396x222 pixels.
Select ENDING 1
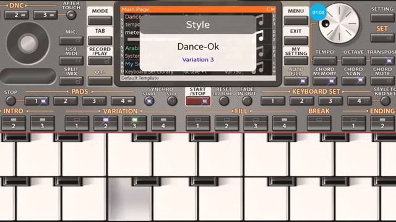pos(353,123)
